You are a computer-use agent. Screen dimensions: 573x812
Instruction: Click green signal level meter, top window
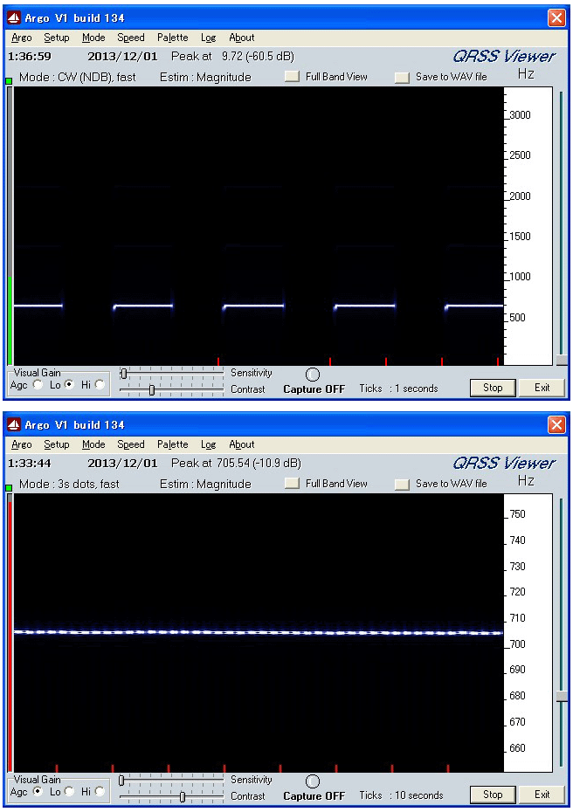pos(10,321)
